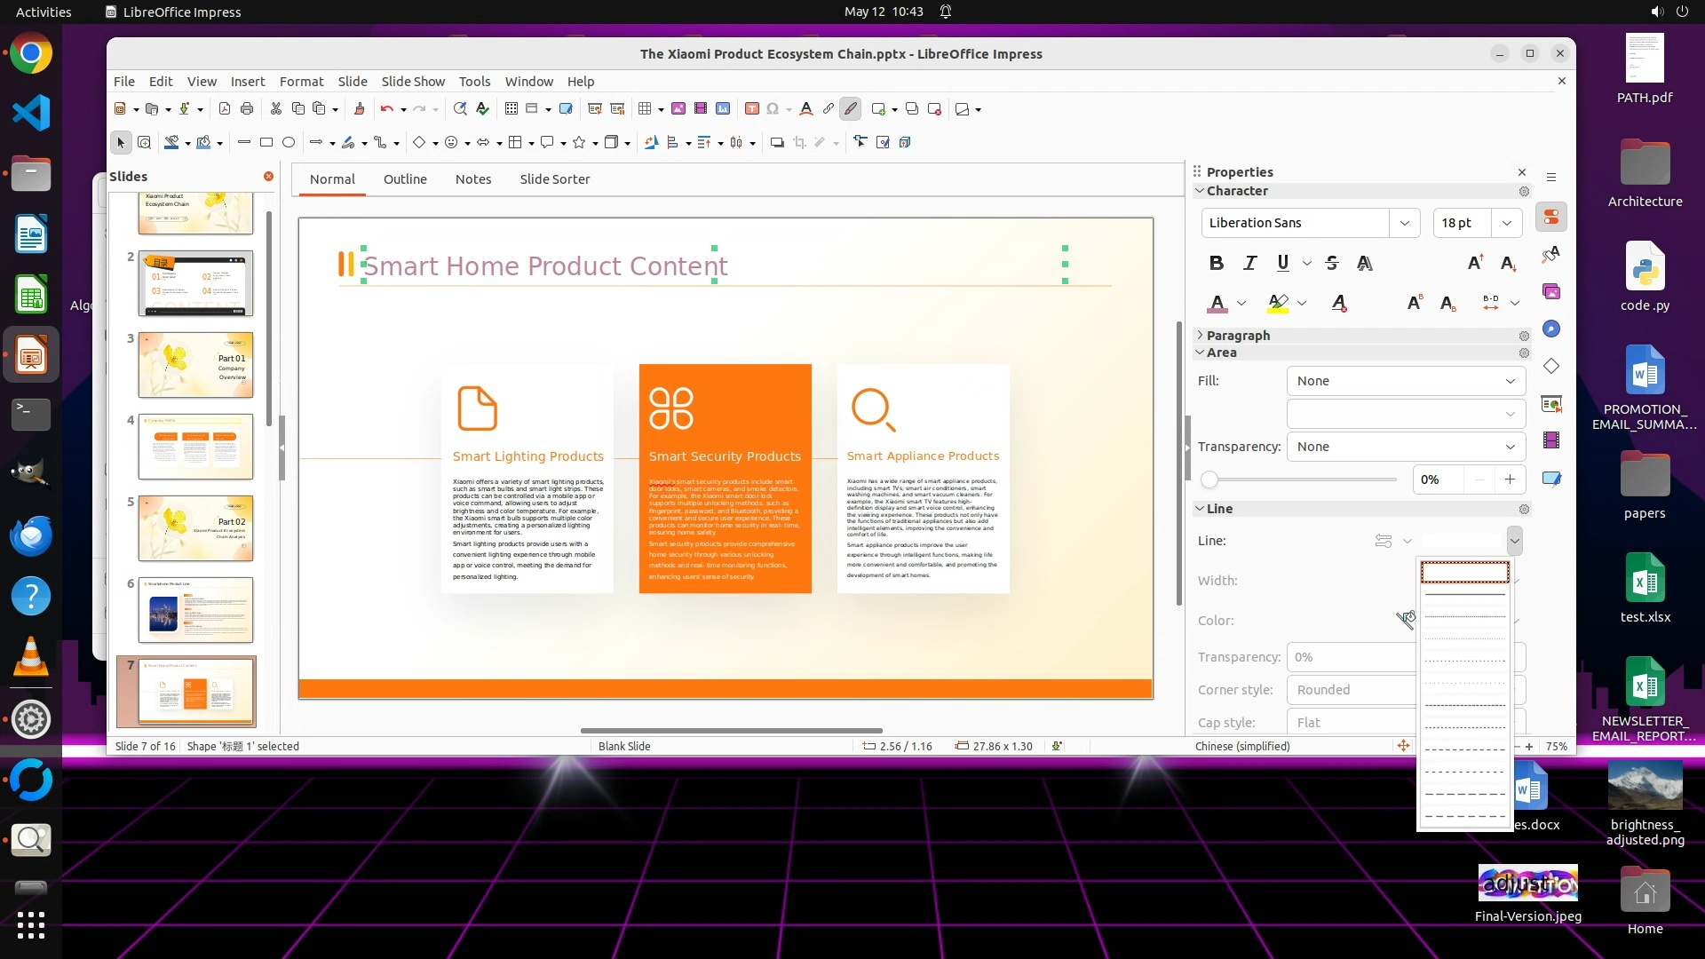
Task: Toggle Italic formatting in Character panel
Action: coord(1250,263)
